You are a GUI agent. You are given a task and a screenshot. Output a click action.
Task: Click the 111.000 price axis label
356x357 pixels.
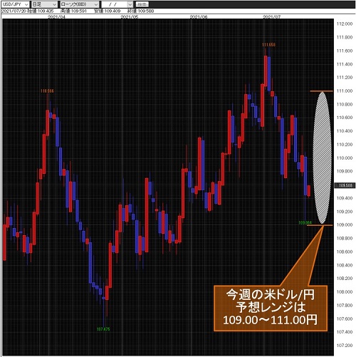pos(345,91)
